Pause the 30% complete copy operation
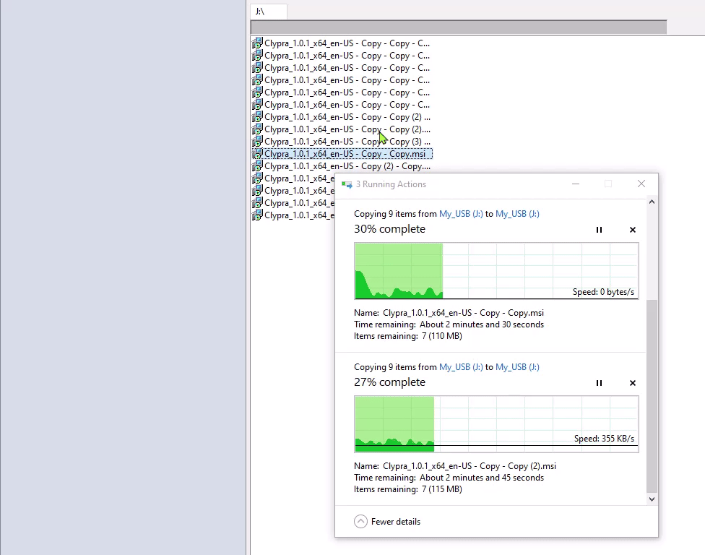The height and width of the screenshot is (555, 705). 599,230
